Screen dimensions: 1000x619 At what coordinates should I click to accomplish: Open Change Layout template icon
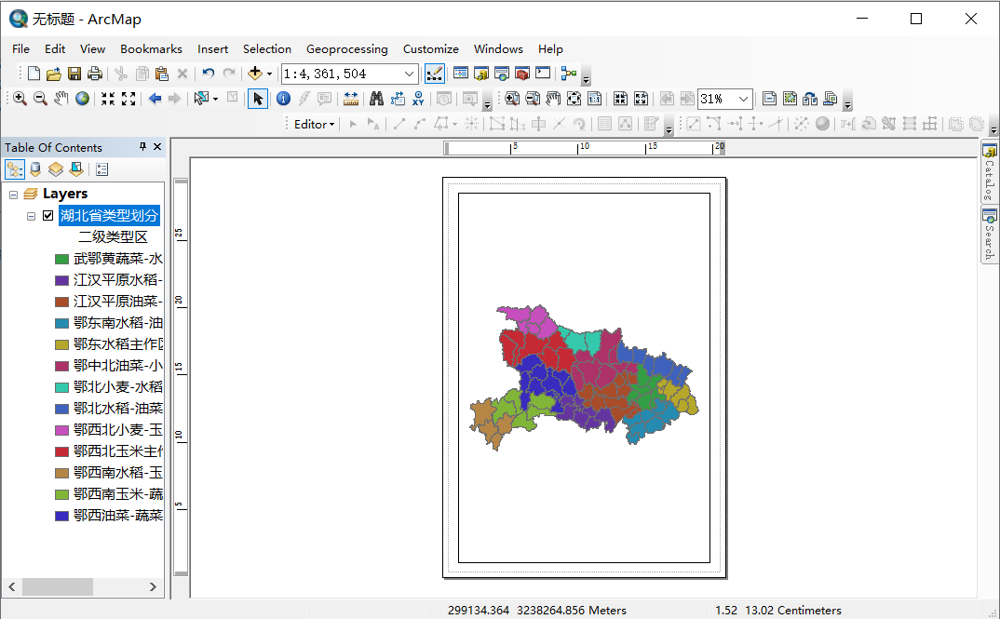tap(831, 98)
